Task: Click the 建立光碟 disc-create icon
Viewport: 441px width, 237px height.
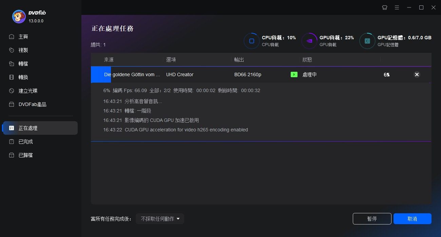Action: [x=12, y=91]
